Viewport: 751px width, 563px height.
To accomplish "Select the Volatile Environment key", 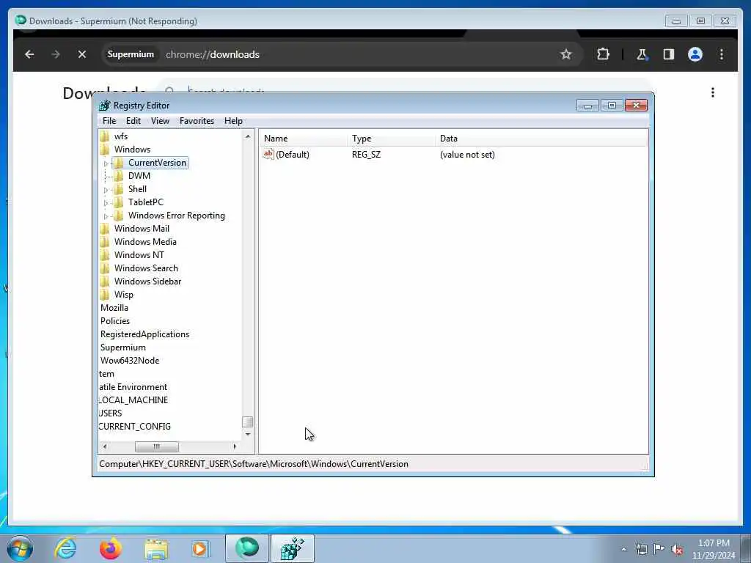I will pos(133,387).
